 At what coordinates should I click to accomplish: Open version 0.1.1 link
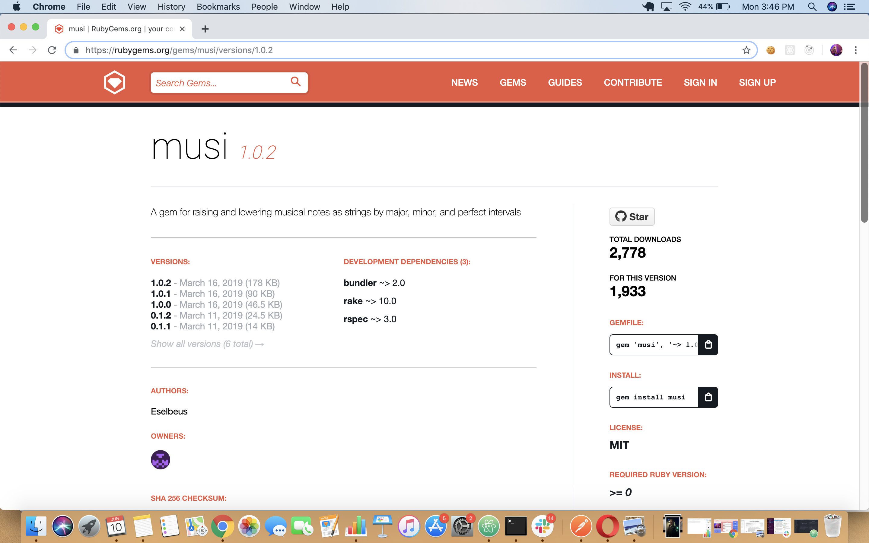point(161,326)
